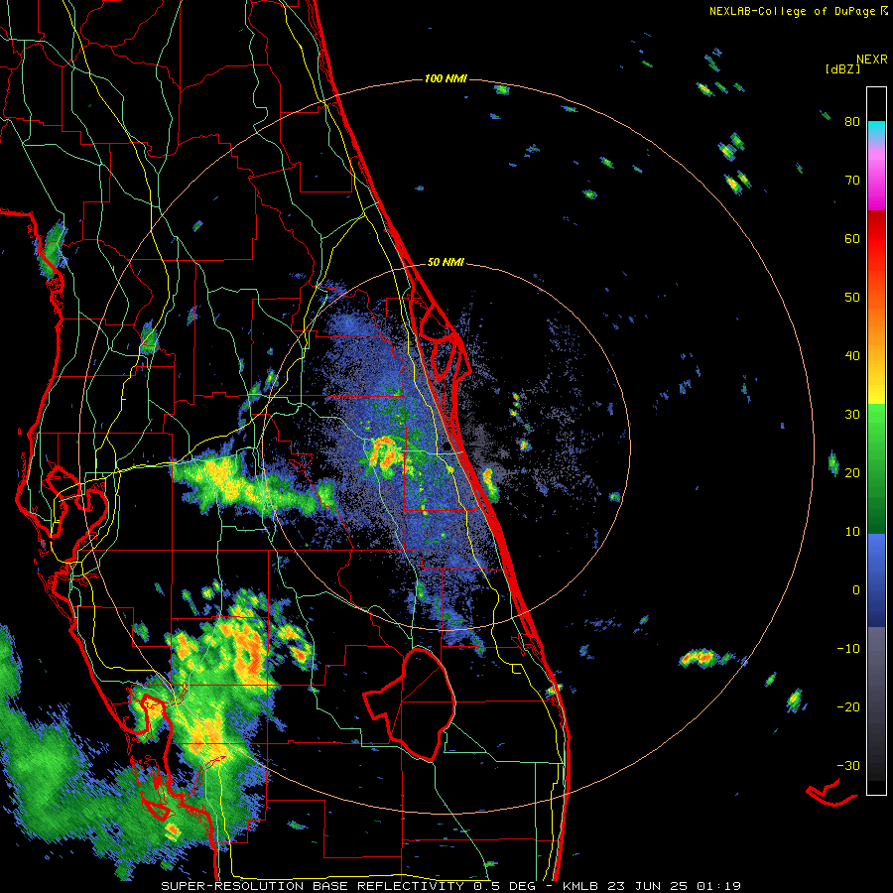This screenshot has height=893, width=893.
Task: Click the 40 dBZ scale label
Action: (852, 356)
